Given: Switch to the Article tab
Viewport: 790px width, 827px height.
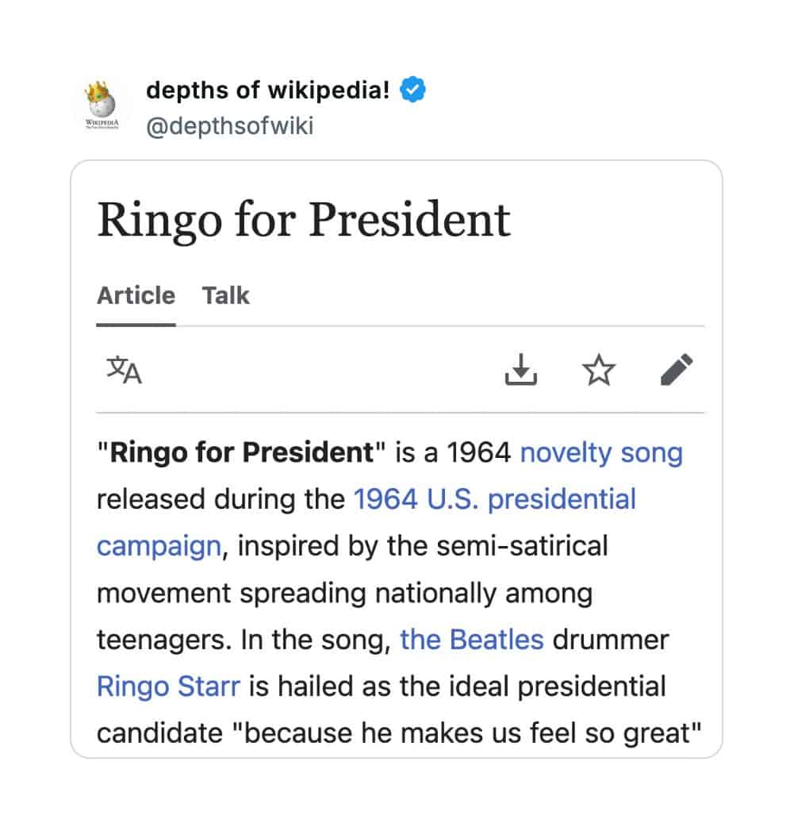Looking at the screenshot, I should coord(136,296).
